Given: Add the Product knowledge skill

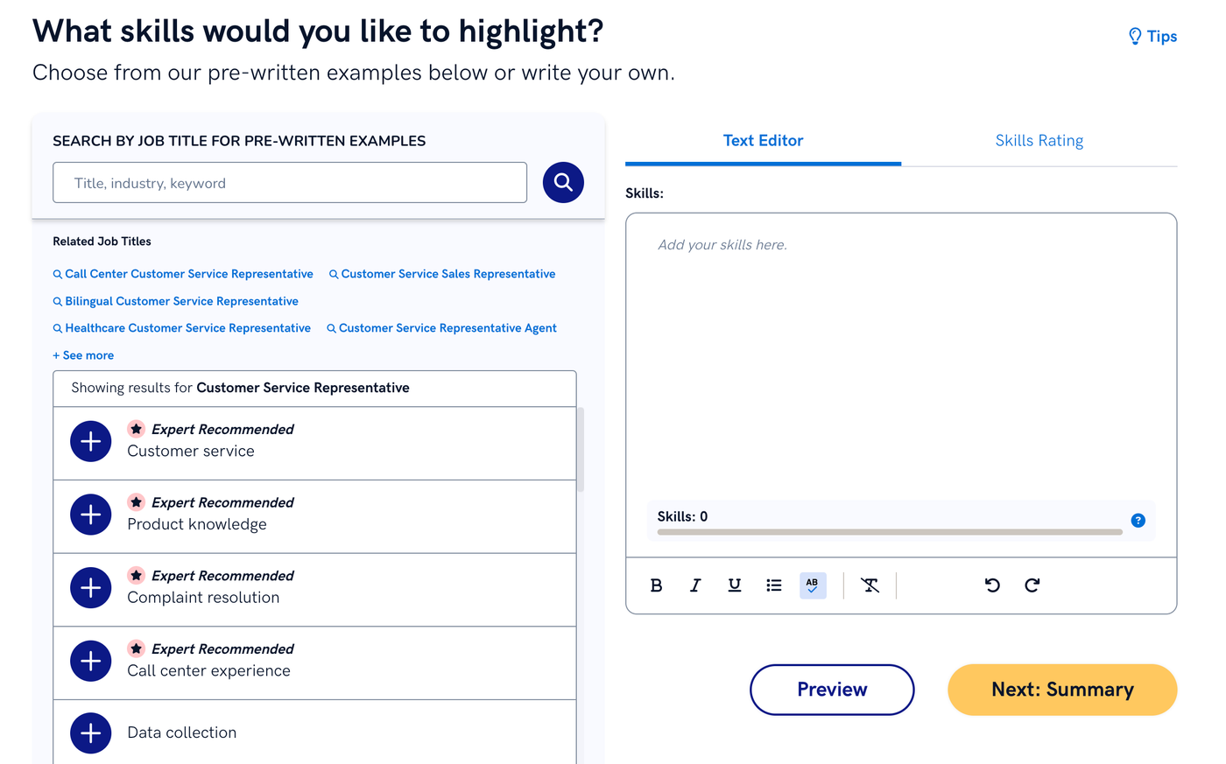Looking at the screenshot, I should coord(91,515).
